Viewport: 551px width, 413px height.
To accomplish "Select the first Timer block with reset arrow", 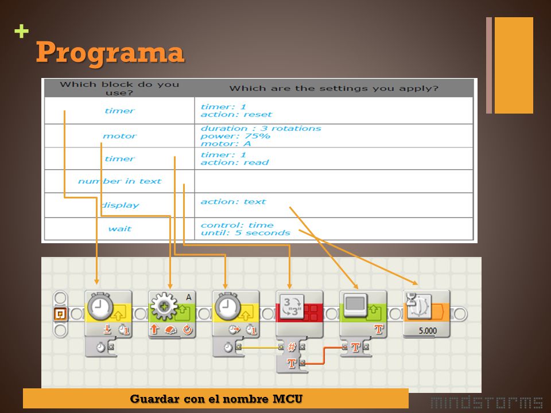I will [108, 314].
